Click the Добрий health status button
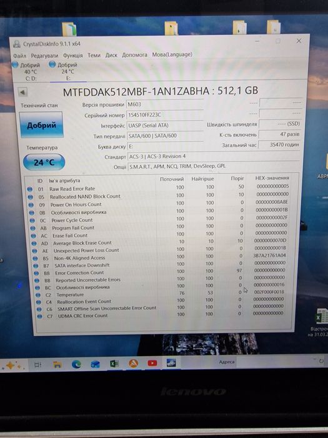328x438 pixels. (x=41, y=125)
